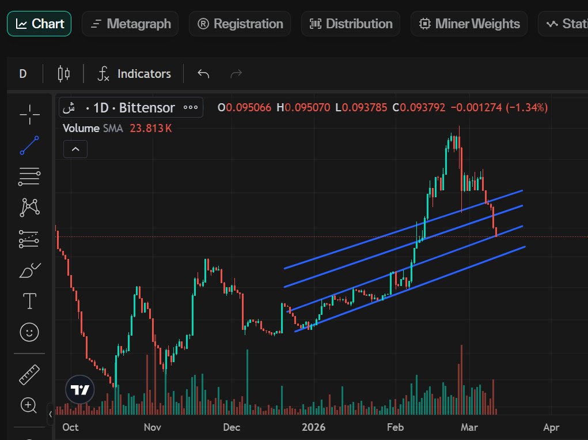Open the Miner Weights tab
The height and width of the screenshot is (440, 588).
click(x=469, y=24)
